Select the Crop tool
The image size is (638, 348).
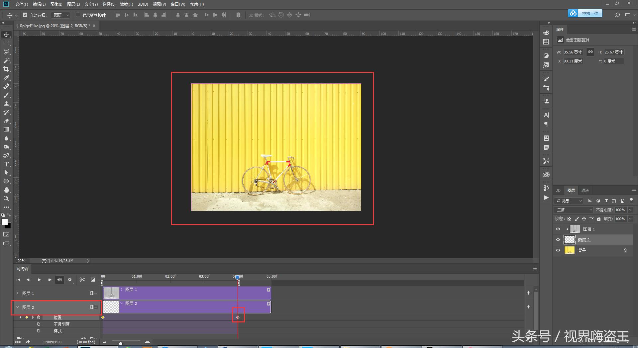click(6, 69)
